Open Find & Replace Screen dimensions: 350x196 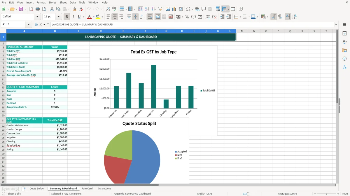coord(108,9)
